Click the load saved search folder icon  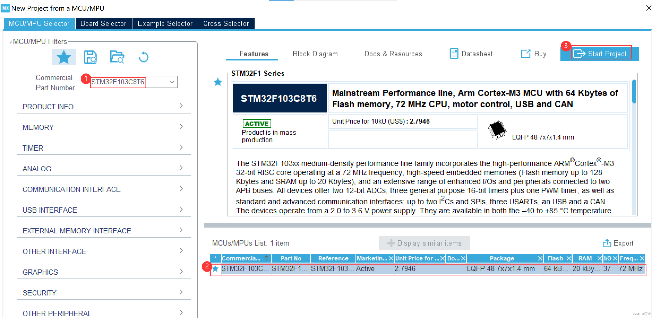point(117,57)
